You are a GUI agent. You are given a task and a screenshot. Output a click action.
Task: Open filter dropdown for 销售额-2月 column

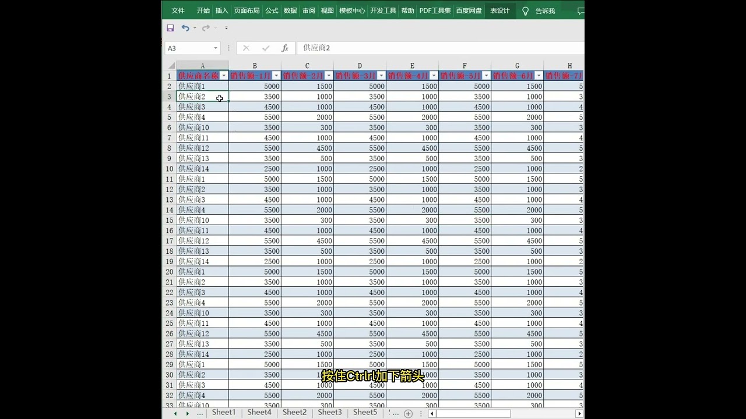coord(329,76)
